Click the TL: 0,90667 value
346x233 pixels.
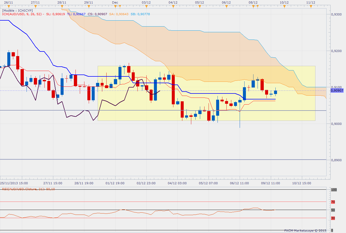(76, 14)
